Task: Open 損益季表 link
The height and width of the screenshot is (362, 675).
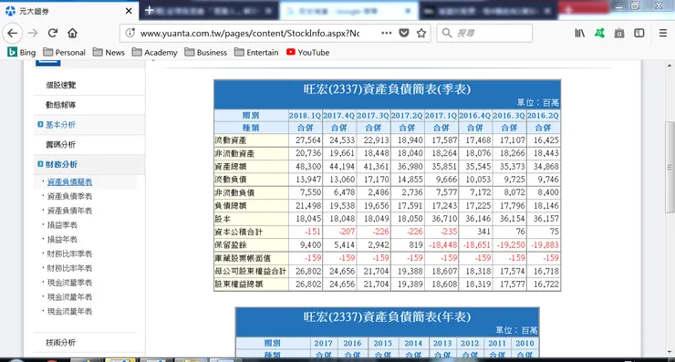Action: pos(62,225)
